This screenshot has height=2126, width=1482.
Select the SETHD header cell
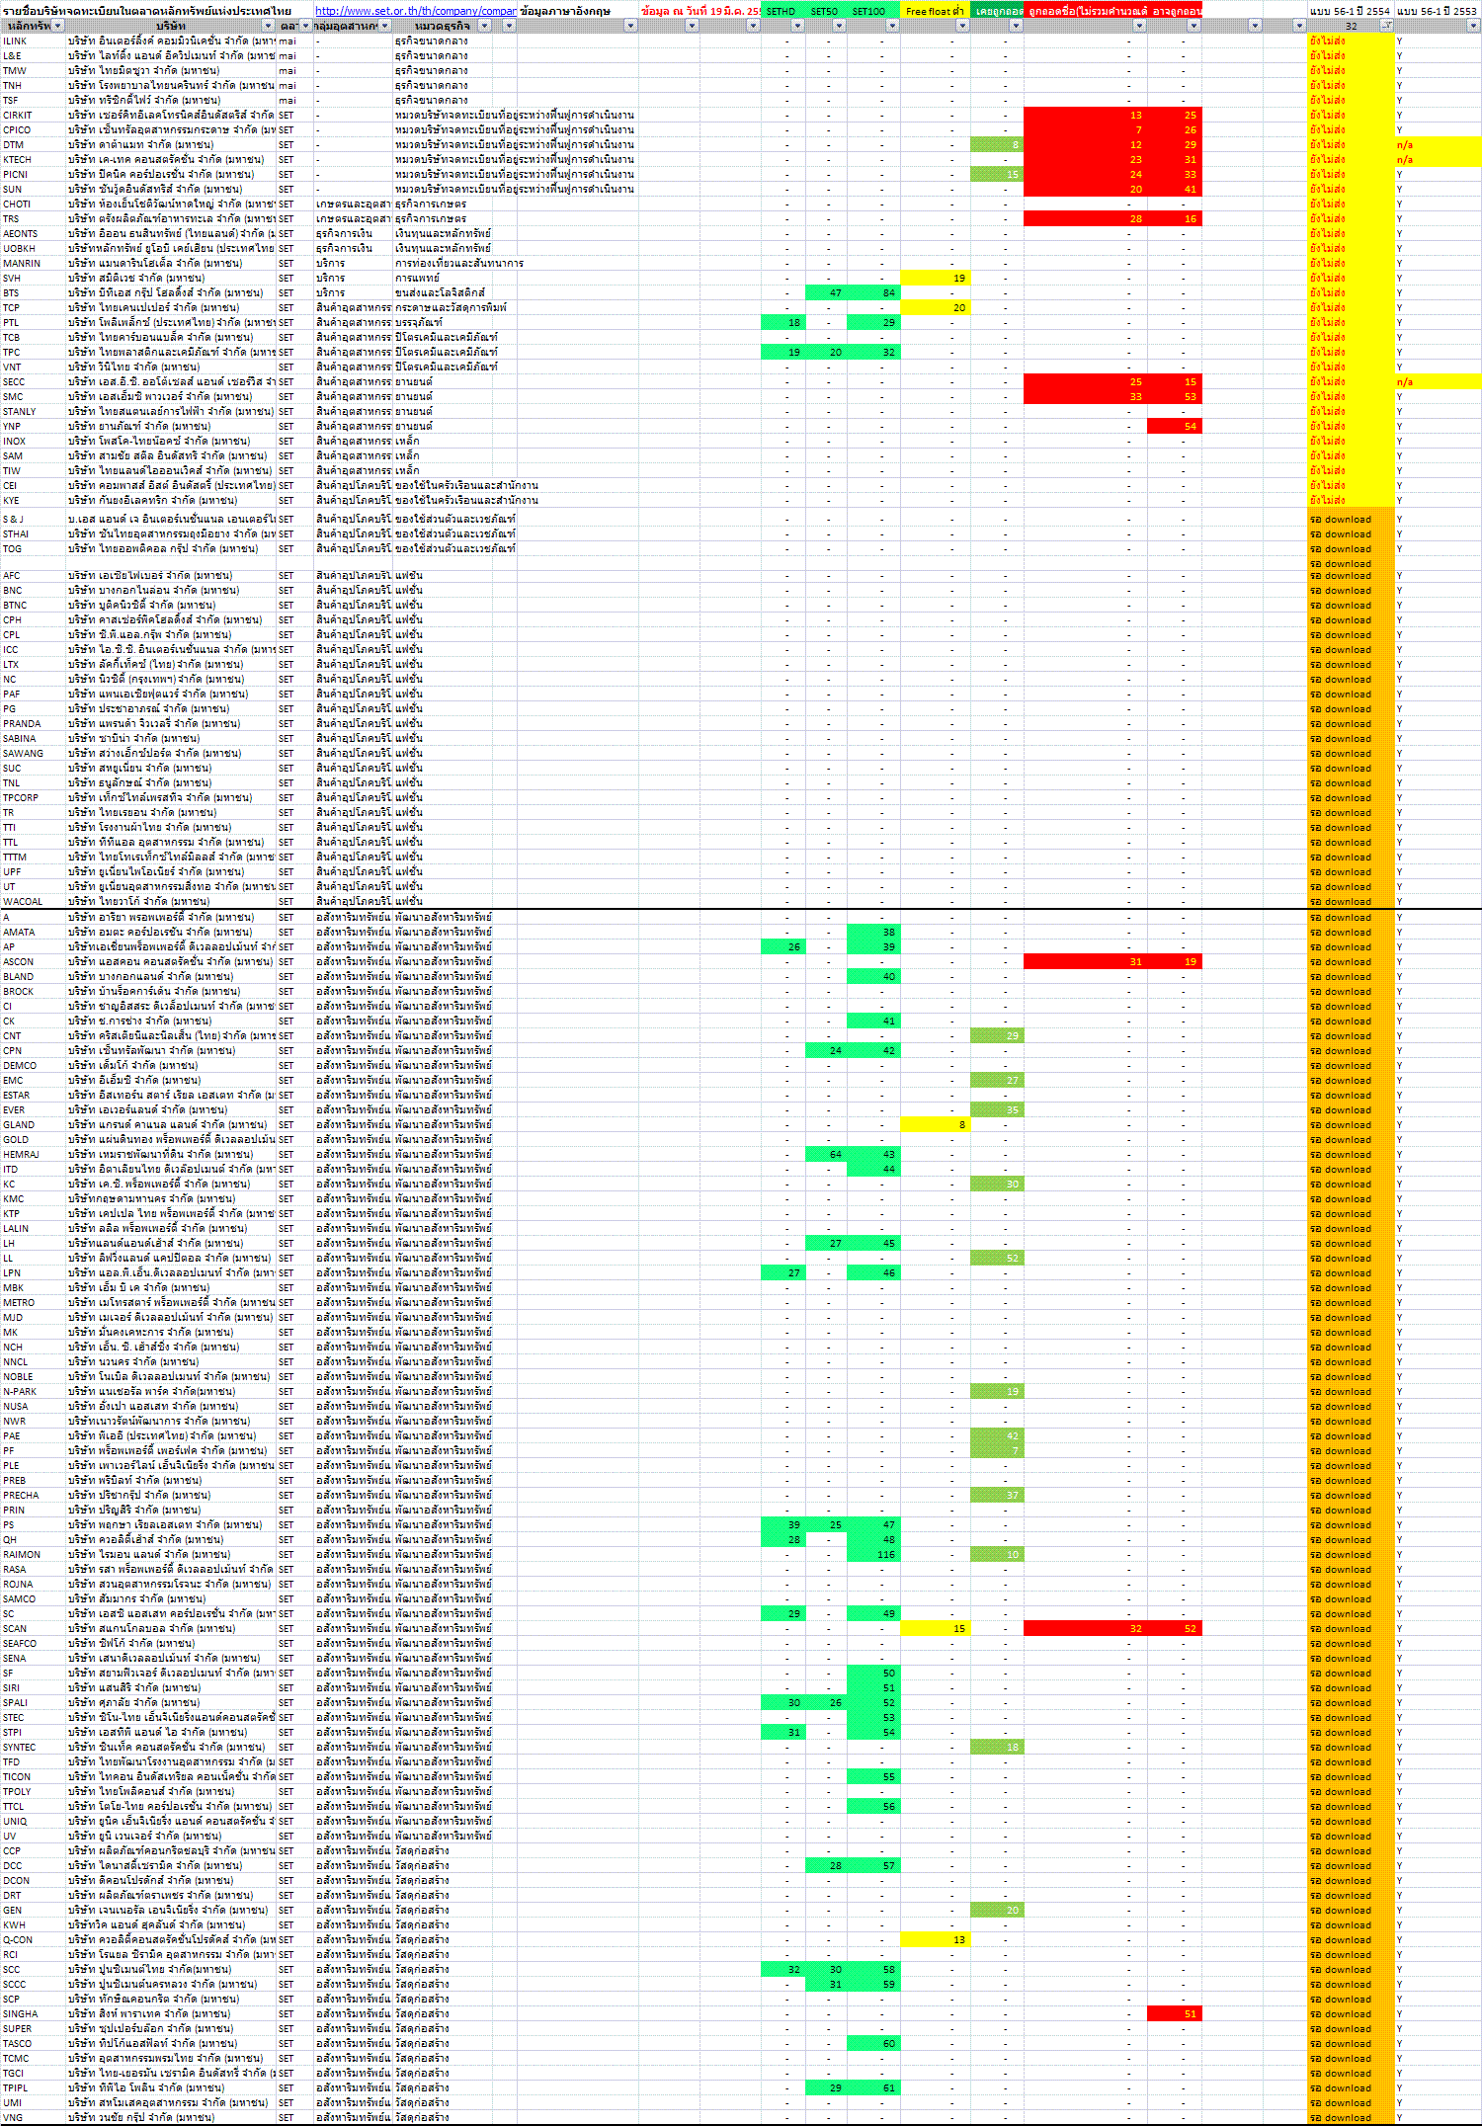[x=782, y=12]
